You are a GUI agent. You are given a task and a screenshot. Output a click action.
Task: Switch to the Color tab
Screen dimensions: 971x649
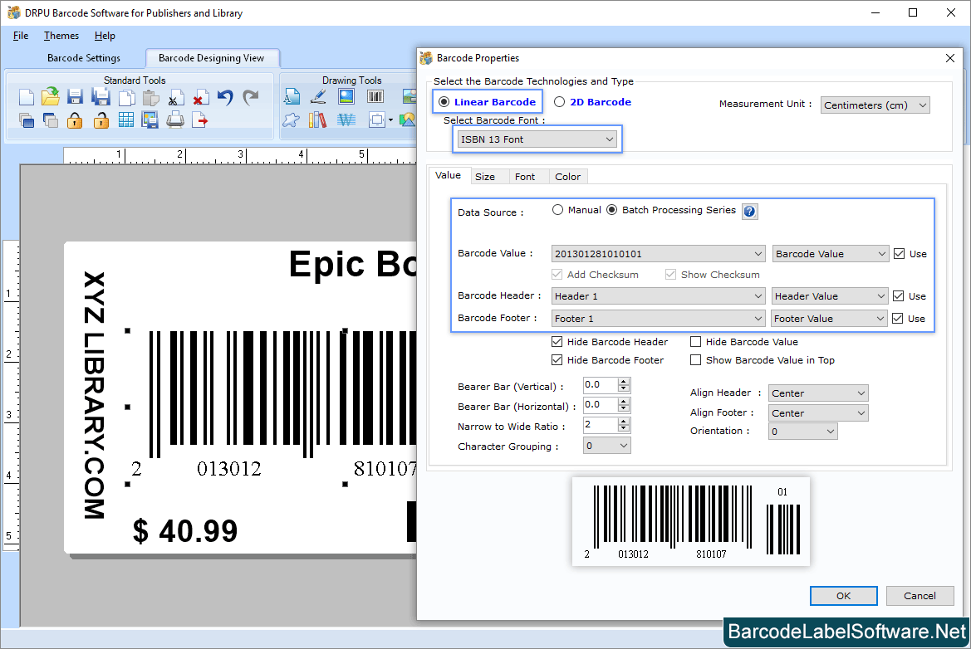point(568,177)
